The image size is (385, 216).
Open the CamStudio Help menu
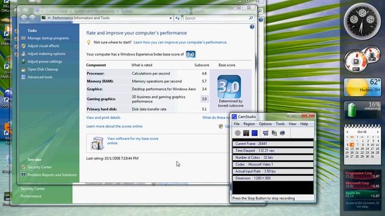point(304,124)
